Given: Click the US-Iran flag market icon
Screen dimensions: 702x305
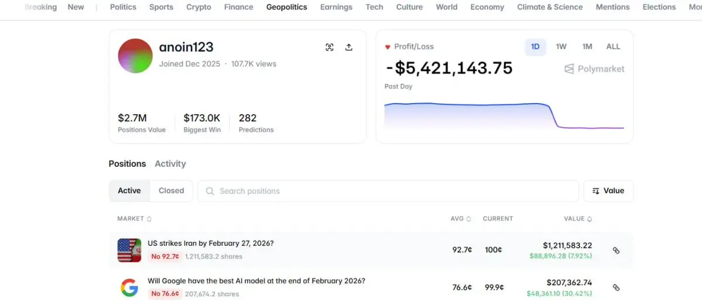Looking at the screenshot, I should (129, 250).
